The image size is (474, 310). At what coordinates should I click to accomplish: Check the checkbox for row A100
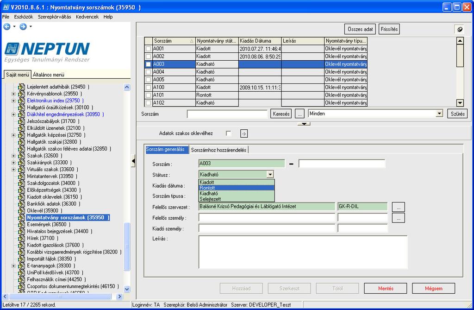148,87
